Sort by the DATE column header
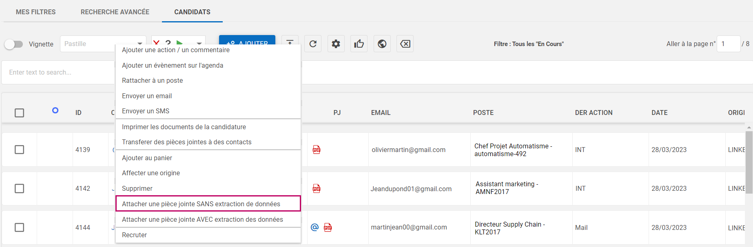Screen dimensions: 753x247 click(659, 112)
